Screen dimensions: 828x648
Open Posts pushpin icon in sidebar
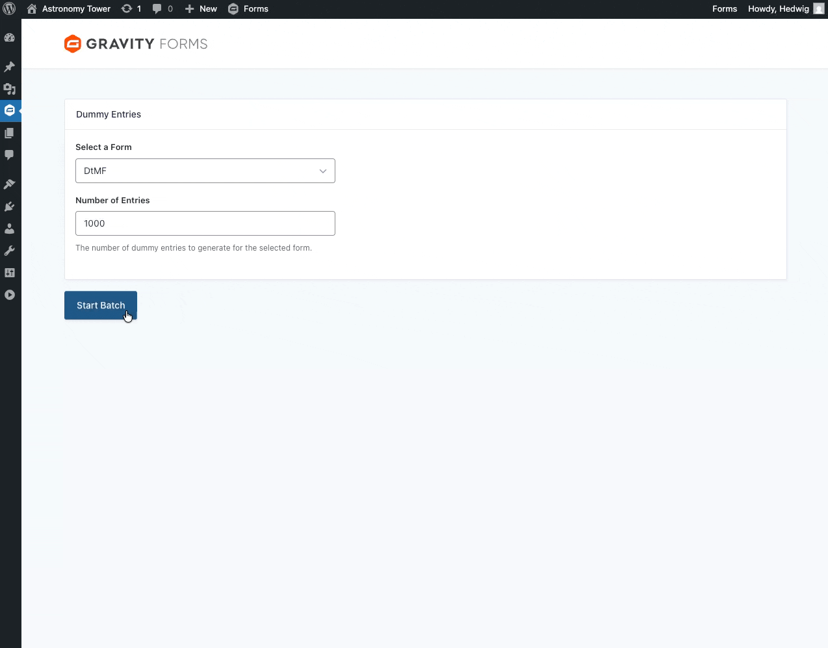[x=10, y=67]
